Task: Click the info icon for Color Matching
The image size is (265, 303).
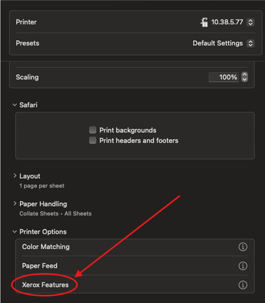Action: point(243,247)
